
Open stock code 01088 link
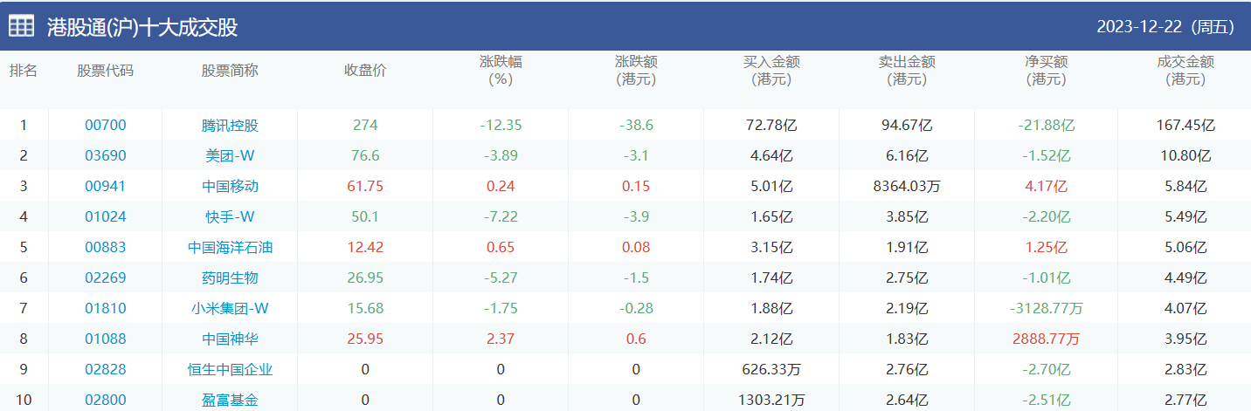(x=105, y=339)
